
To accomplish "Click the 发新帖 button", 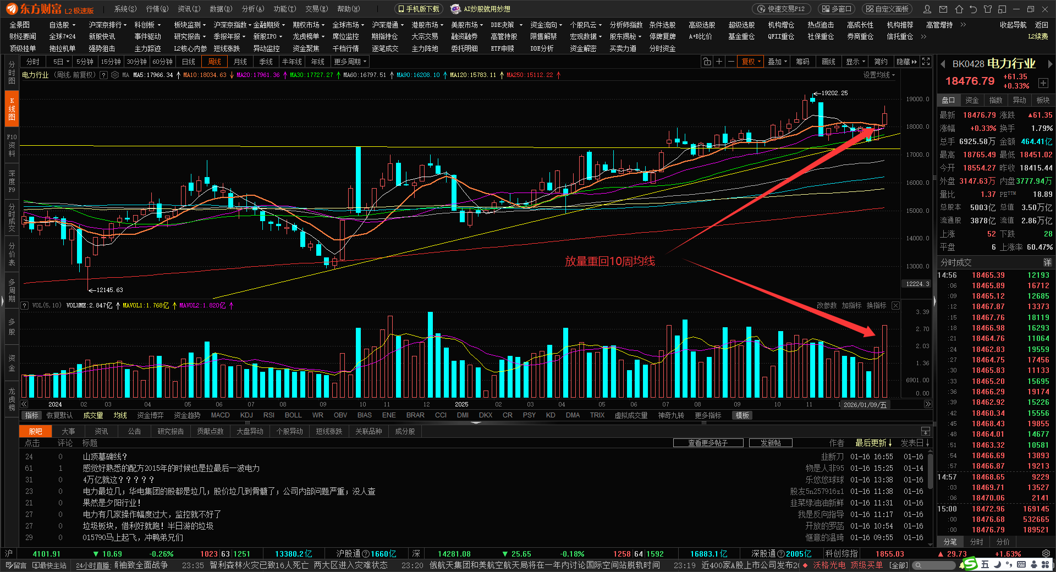I will [x=771, y=443].
